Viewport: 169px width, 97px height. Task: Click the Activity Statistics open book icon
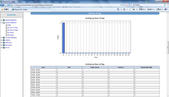pyautogui.click(x=4, y=23)
